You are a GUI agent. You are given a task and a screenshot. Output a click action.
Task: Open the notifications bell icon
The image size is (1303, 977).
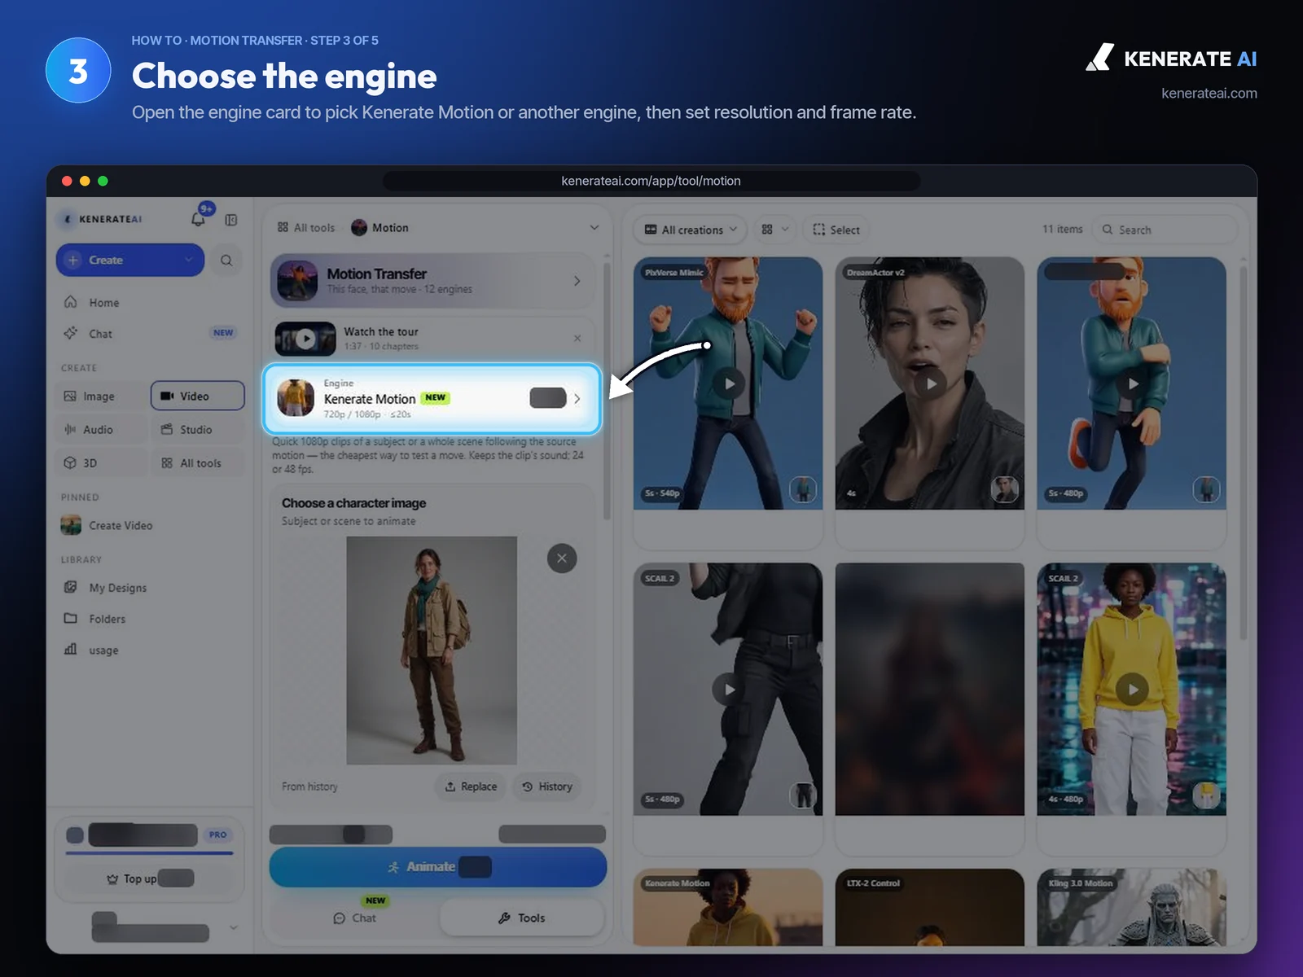pos(198,219)
